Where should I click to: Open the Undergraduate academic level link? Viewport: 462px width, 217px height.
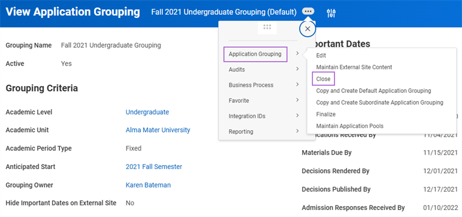[147, 112]
